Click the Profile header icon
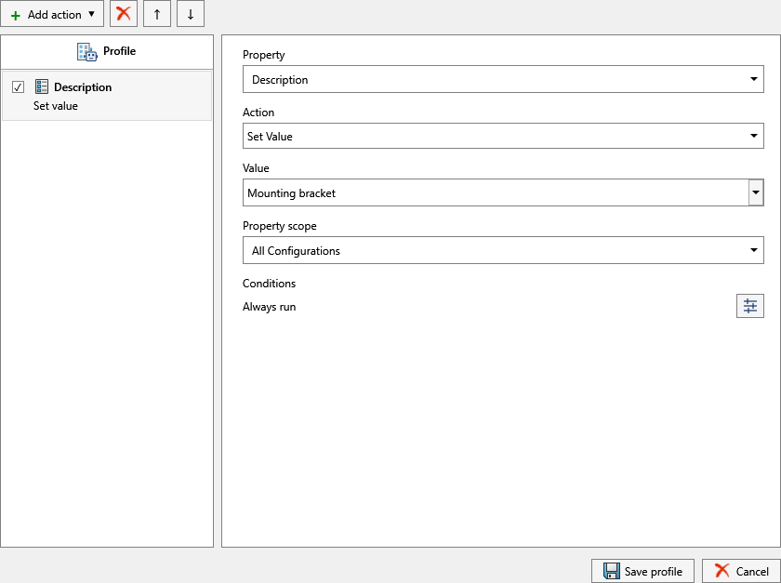The image size is (781, 583). point(87,51)
